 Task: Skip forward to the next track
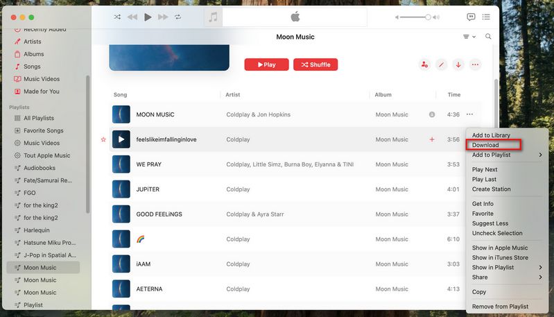[163, 17]
